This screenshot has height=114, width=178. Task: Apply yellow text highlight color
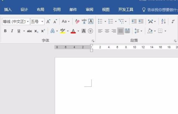click(x=63, y=31)
